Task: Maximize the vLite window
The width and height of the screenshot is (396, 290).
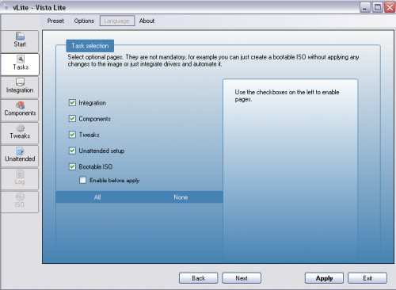Action: pos(378,7)
